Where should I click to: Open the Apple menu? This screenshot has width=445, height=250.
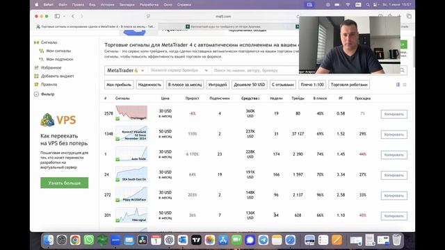click(x=36, y=5)
